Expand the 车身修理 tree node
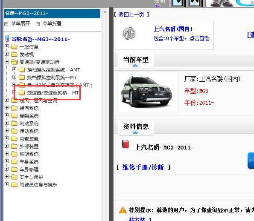Screen dimensions: 254x221 (6, 169)
